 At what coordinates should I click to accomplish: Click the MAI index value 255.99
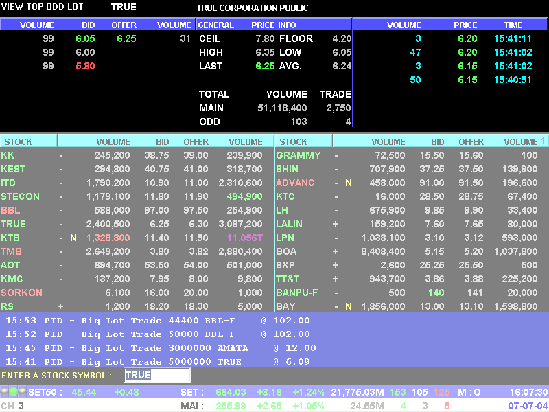[231, 406]
